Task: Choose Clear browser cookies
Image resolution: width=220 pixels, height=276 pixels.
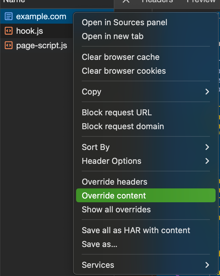Action: click(x=124, y=71)
